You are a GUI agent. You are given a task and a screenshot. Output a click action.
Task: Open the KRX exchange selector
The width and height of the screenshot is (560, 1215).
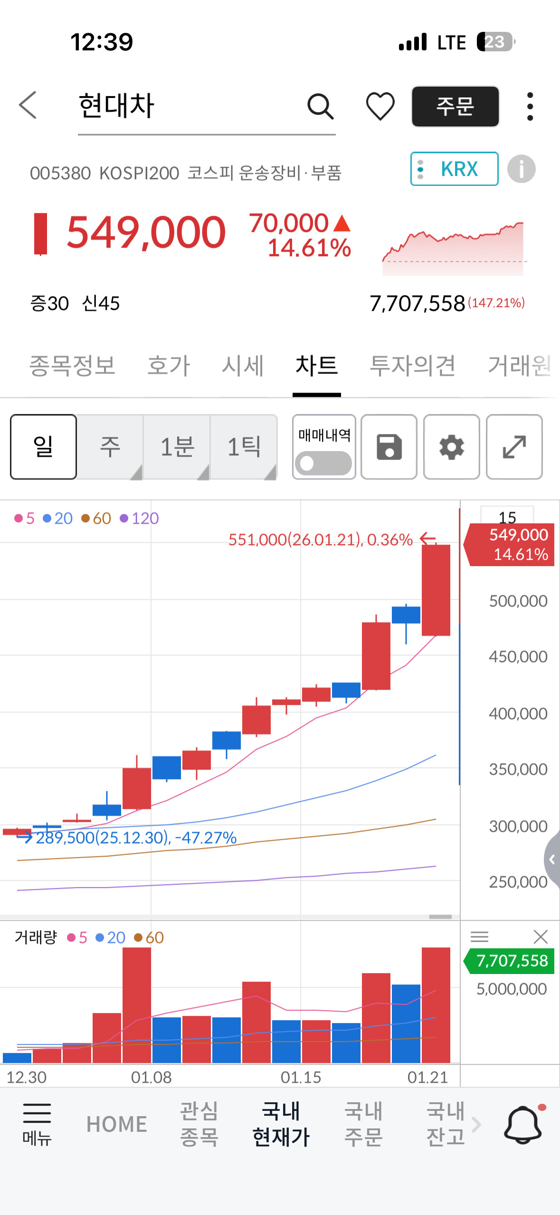click(454, 169)
